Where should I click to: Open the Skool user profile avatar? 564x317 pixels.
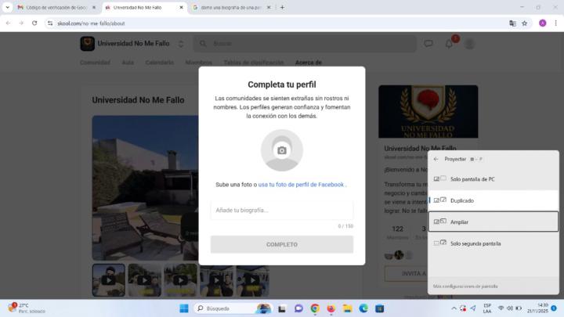click(x=469, y=44)
